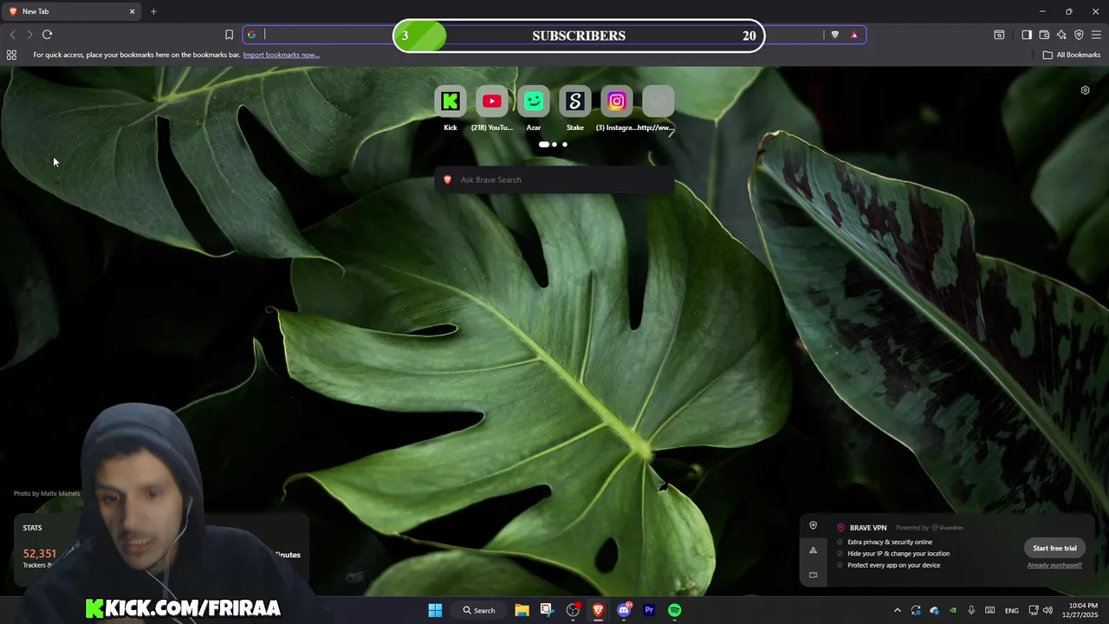Viewport: 1109px width, 624px height.
Task: Go to first shortcuts page dot
Action: click(x=543, y=145)
